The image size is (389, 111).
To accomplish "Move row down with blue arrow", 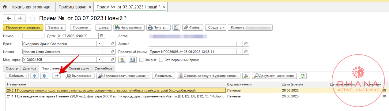I will [44, 76].
